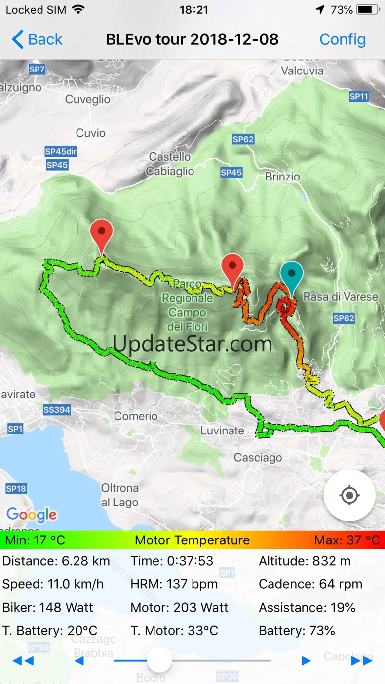Open the Google logo link on map

coord(32,515)
